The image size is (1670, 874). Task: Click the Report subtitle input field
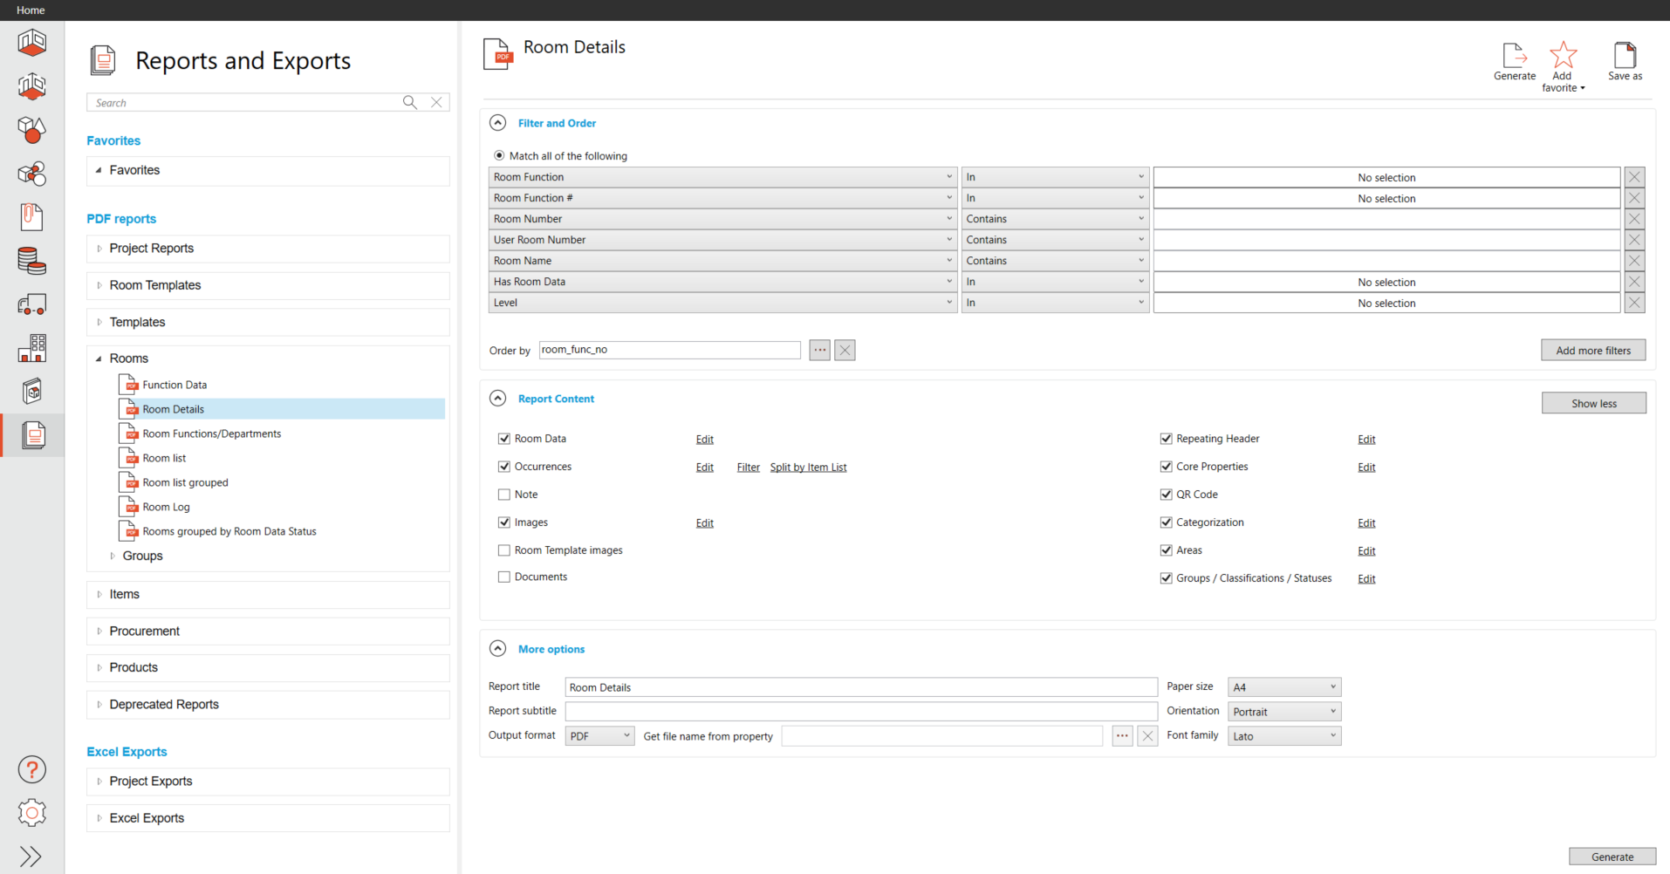860,712
